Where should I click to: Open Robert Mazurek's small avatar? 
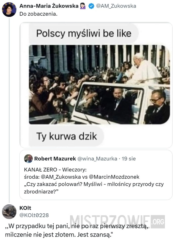(x=28, y=158)
